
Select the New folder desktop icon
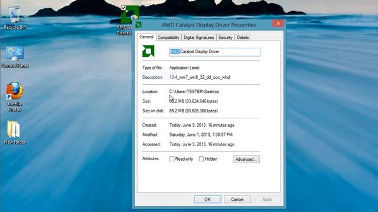point(14,132)
